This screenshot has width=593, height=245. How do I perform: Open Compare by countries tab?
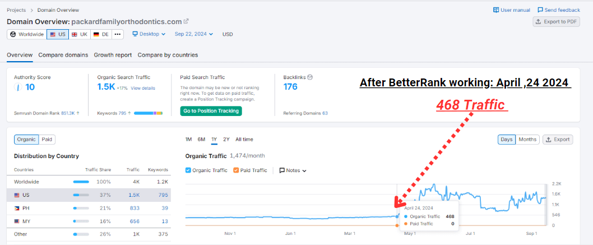pyautogui.click(x=168, y=55)
